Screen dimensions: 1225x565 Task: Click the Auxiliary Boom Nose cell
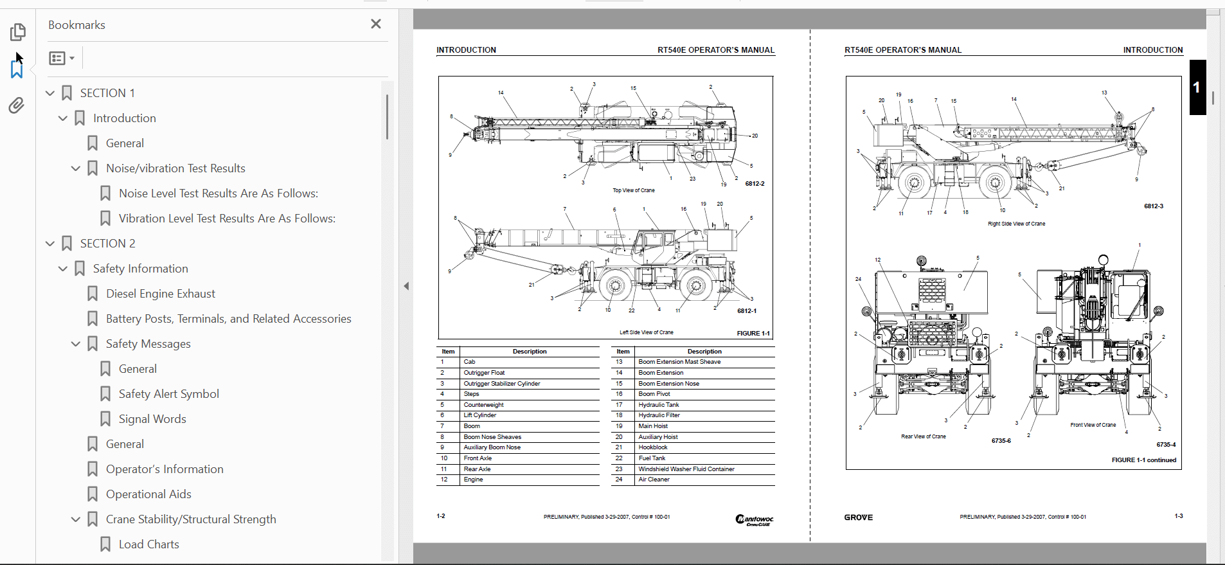[x=530, y=447]
